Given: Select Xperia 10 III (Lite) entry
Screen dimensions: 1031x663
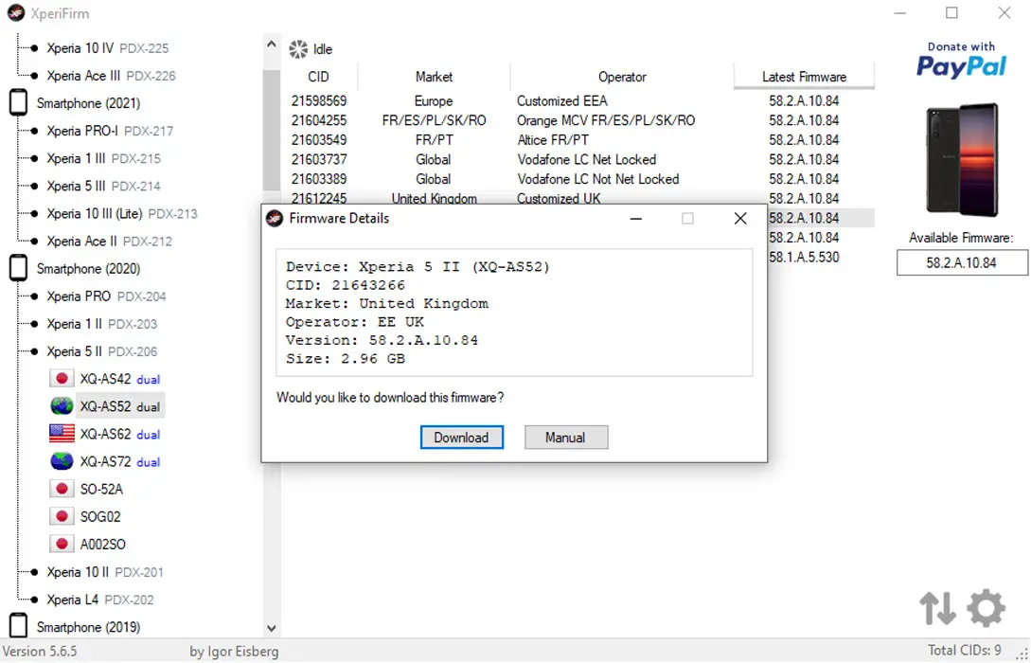Looking at the screenshot, I should coord(121,214).
